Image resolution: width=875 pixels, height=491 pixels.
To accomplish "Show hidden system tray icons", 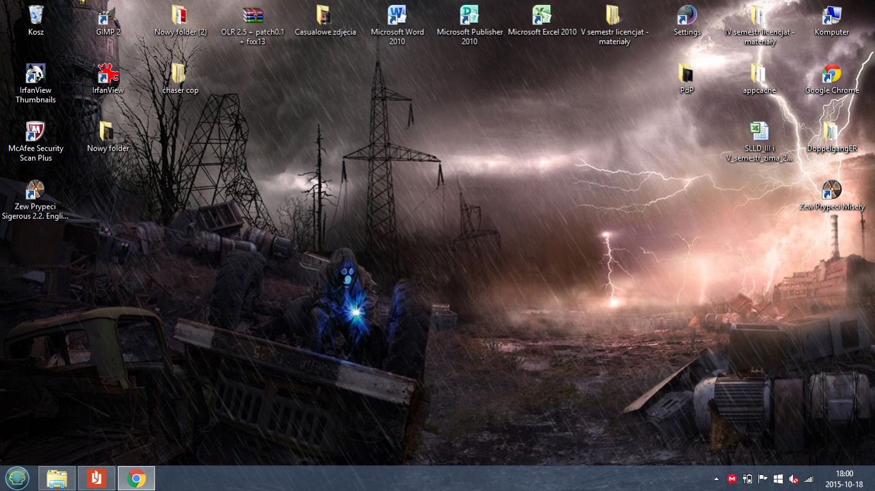I will click(x=716, y=479).
